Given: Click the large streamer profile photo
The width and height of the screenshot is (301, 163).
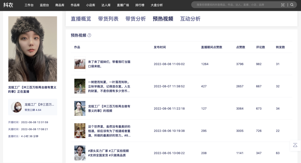Looking at the screenshot, I should pos(33,49).
